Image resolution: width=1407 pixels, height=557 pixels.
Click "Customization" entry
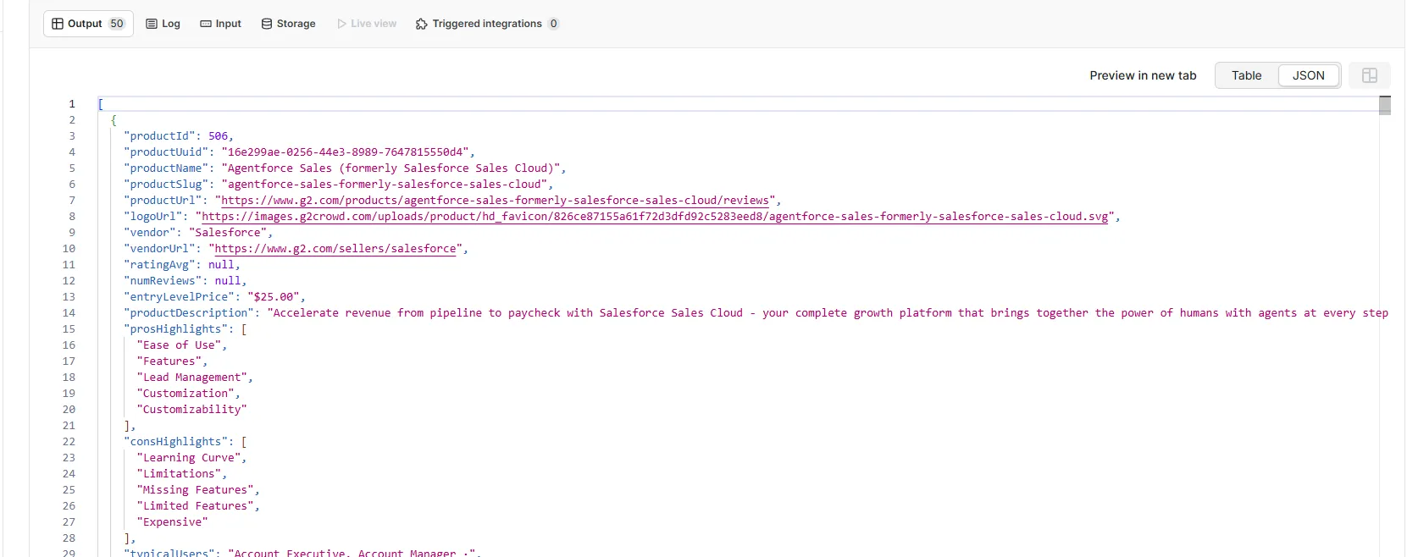pyautogui.click(x=186, y=394)
